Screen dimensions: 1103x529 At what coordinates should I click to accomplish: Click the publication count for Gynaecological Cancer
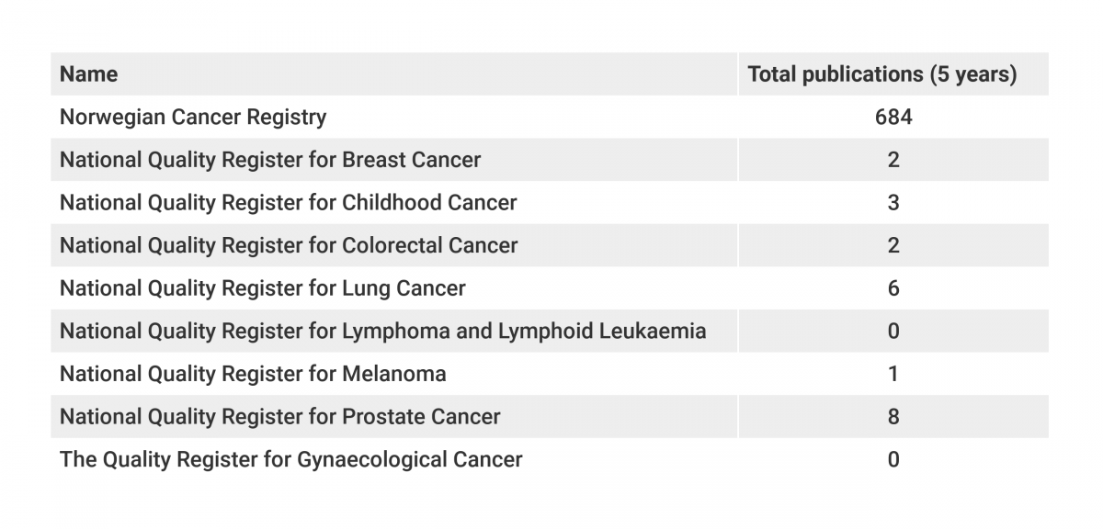click(893, 459)
